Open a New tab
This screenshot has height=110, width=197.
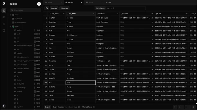tap(109, 2)
